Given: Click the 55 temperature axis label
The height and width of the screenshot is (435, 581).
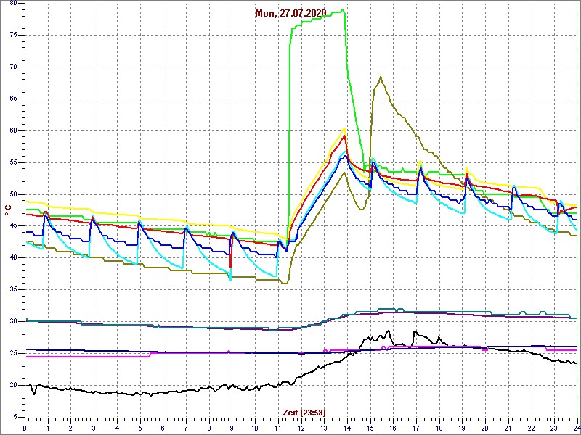Looking at the screenshot, I should [13, 162].
